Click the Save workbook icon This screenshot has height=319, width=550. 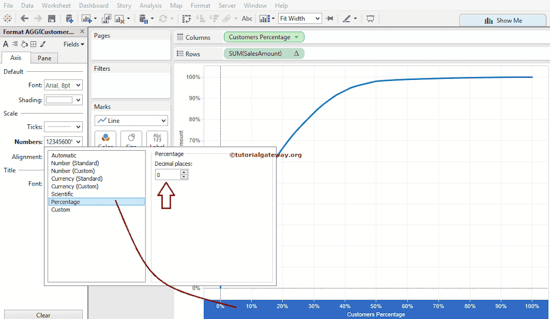[52, 19]
